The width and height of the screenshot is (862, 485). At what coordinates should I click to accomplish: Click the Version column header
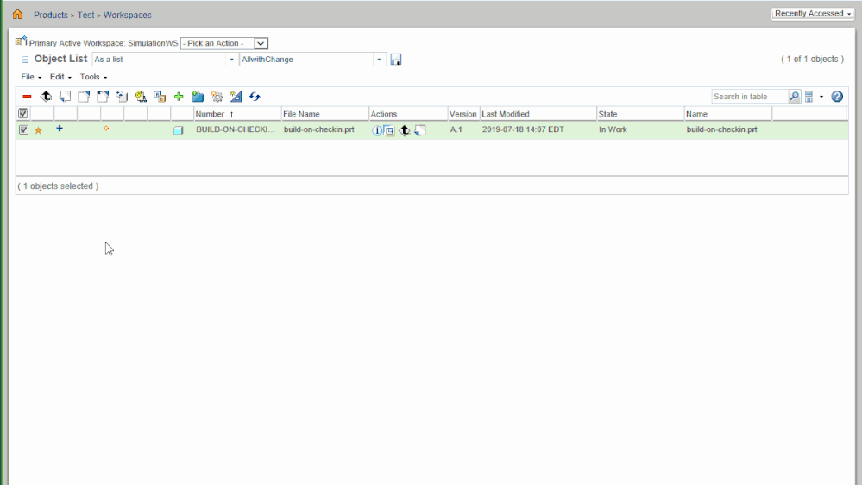pyautogui.click(x=463, y=114)
